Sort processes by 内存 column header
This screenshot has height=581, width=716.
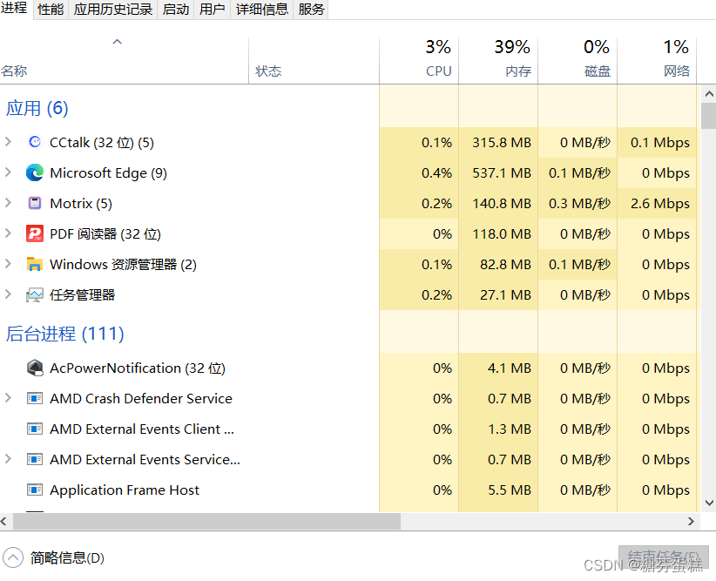498,61
